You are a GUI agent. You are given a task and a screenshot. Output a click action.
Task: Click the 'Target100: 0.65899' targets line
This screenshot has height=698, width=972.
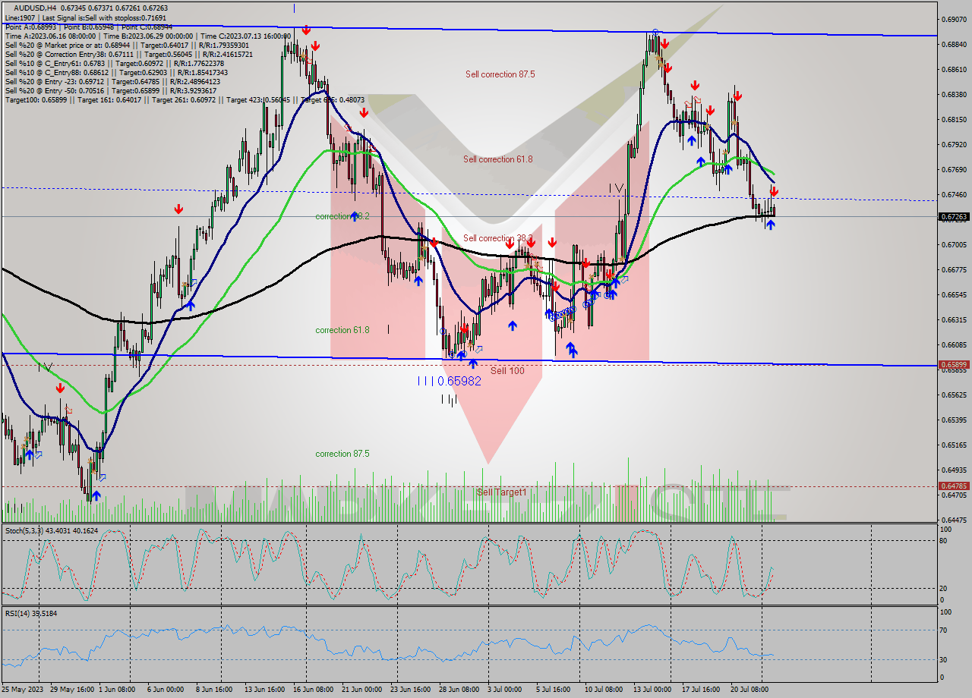[x=185, y=99]
